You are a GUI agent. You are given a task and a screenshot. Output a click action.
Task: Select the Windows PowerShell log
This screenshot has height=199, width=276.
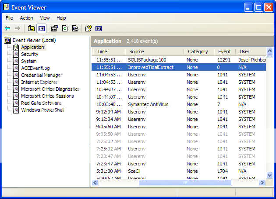tap(42, 110)
